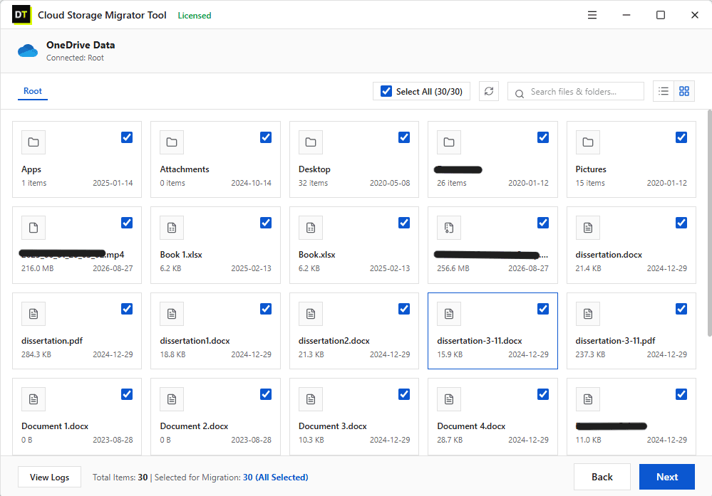
Task: Deselect the dissertation-3-11.docx checkbox
Action: (x=542, y=309)
